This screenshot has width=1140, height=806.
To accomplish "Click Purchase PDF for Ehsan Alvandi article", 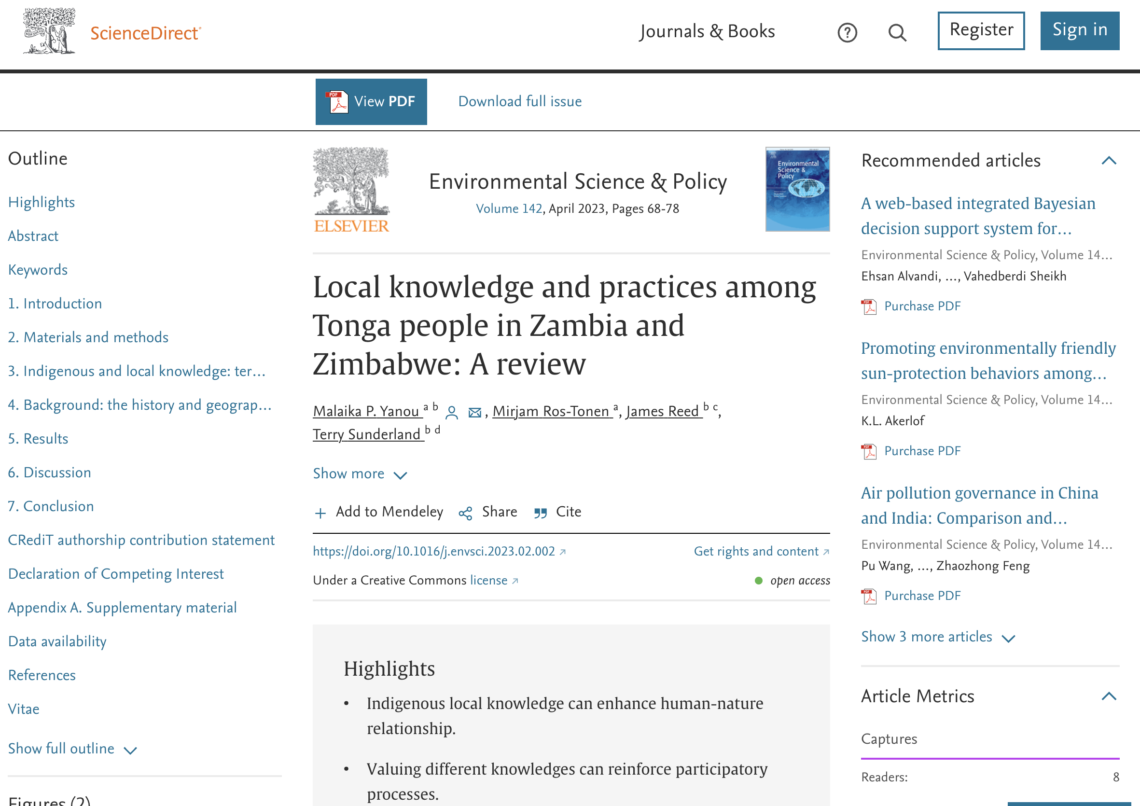I will [x=922, y=306].
